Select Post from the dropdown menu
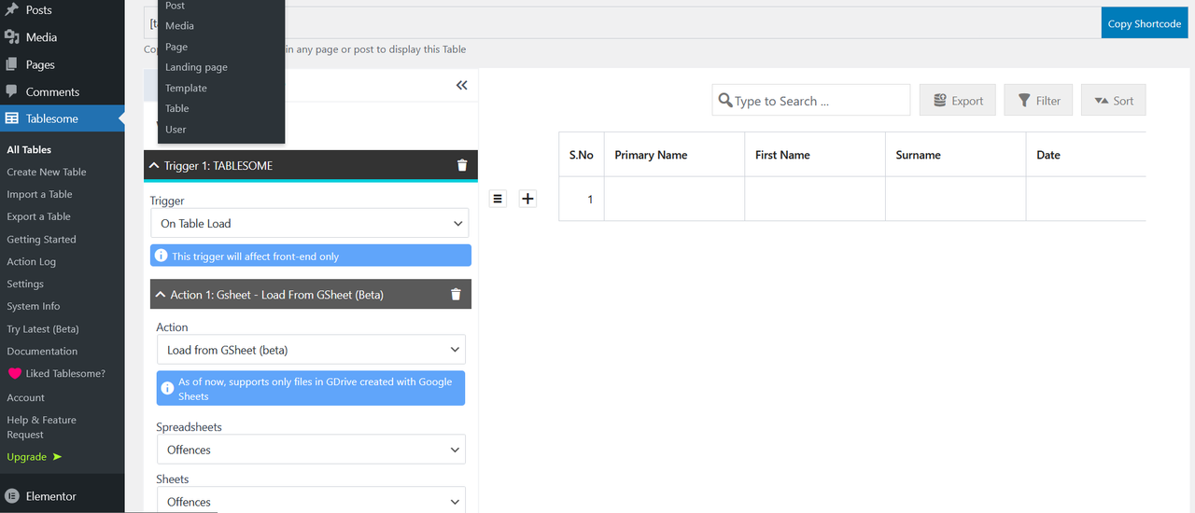This screenshot has height=513, width=1195. (221, 7)
